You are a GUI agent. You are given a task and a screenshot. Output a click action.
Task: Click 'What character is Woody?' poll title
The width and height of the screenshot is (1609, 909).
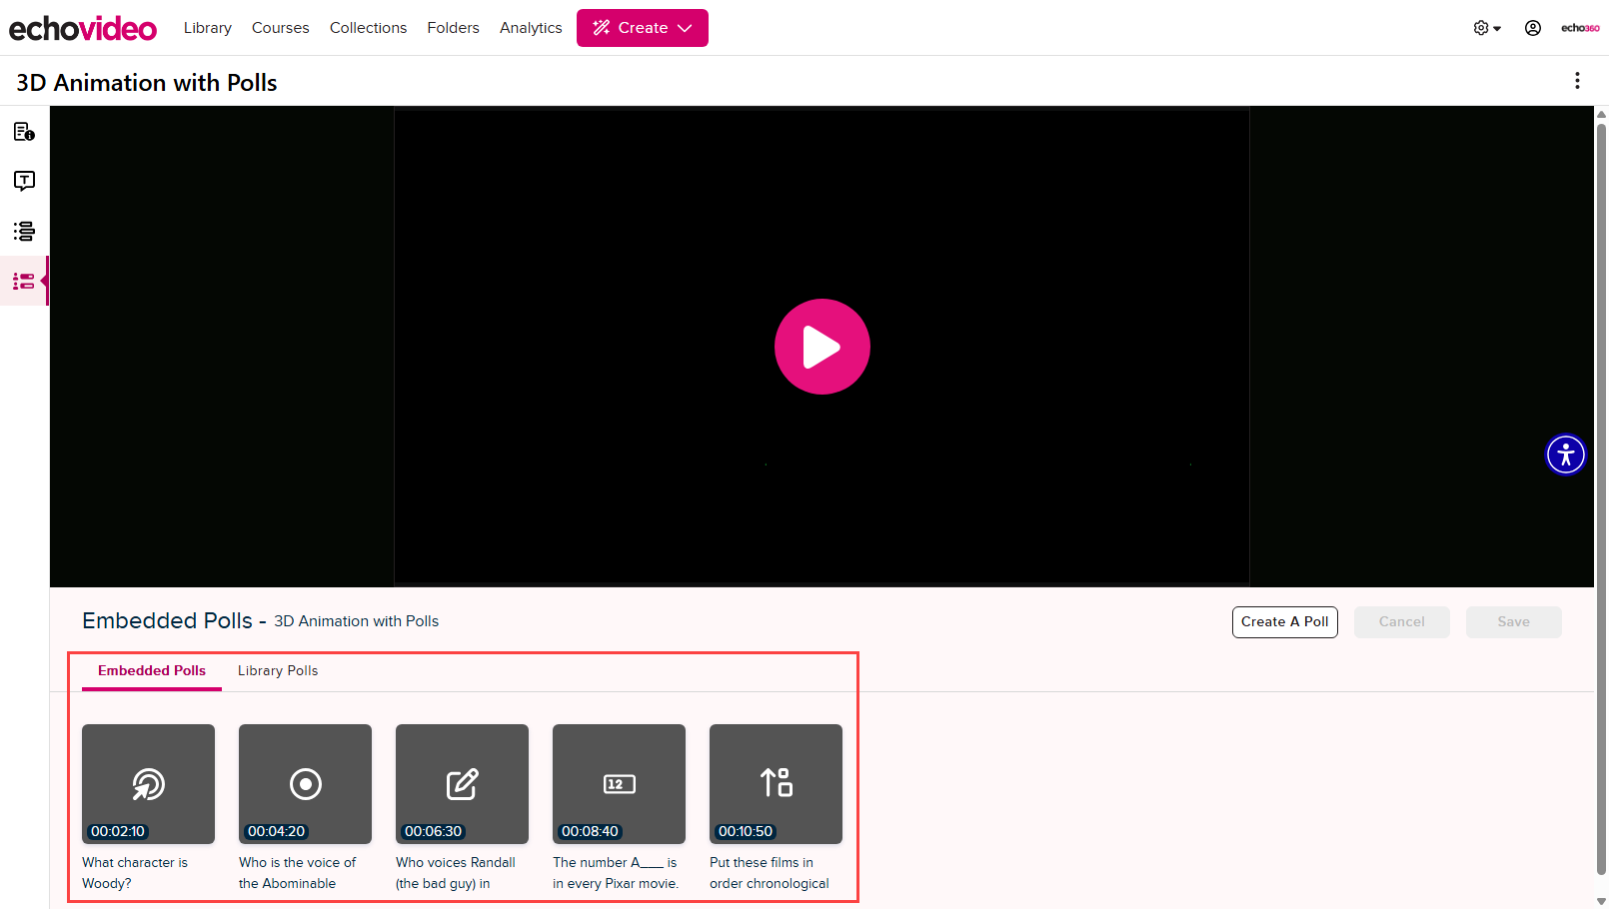pos(135,873)
